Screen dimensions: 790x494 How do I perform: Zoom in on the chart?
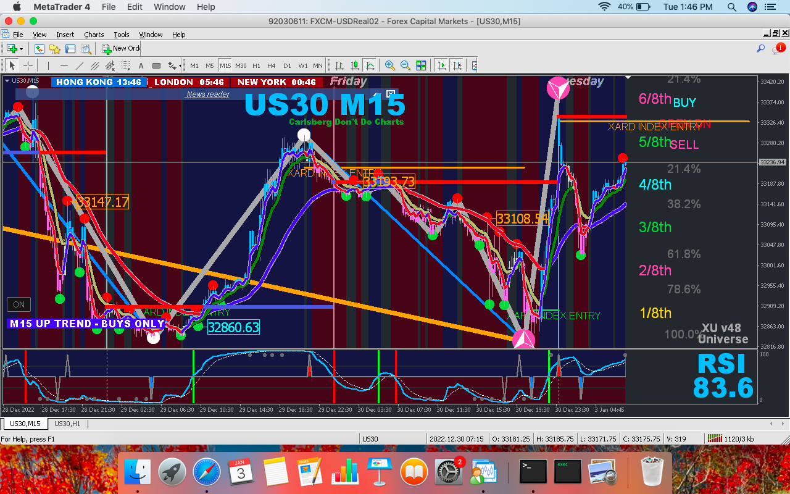pos(390,65)
